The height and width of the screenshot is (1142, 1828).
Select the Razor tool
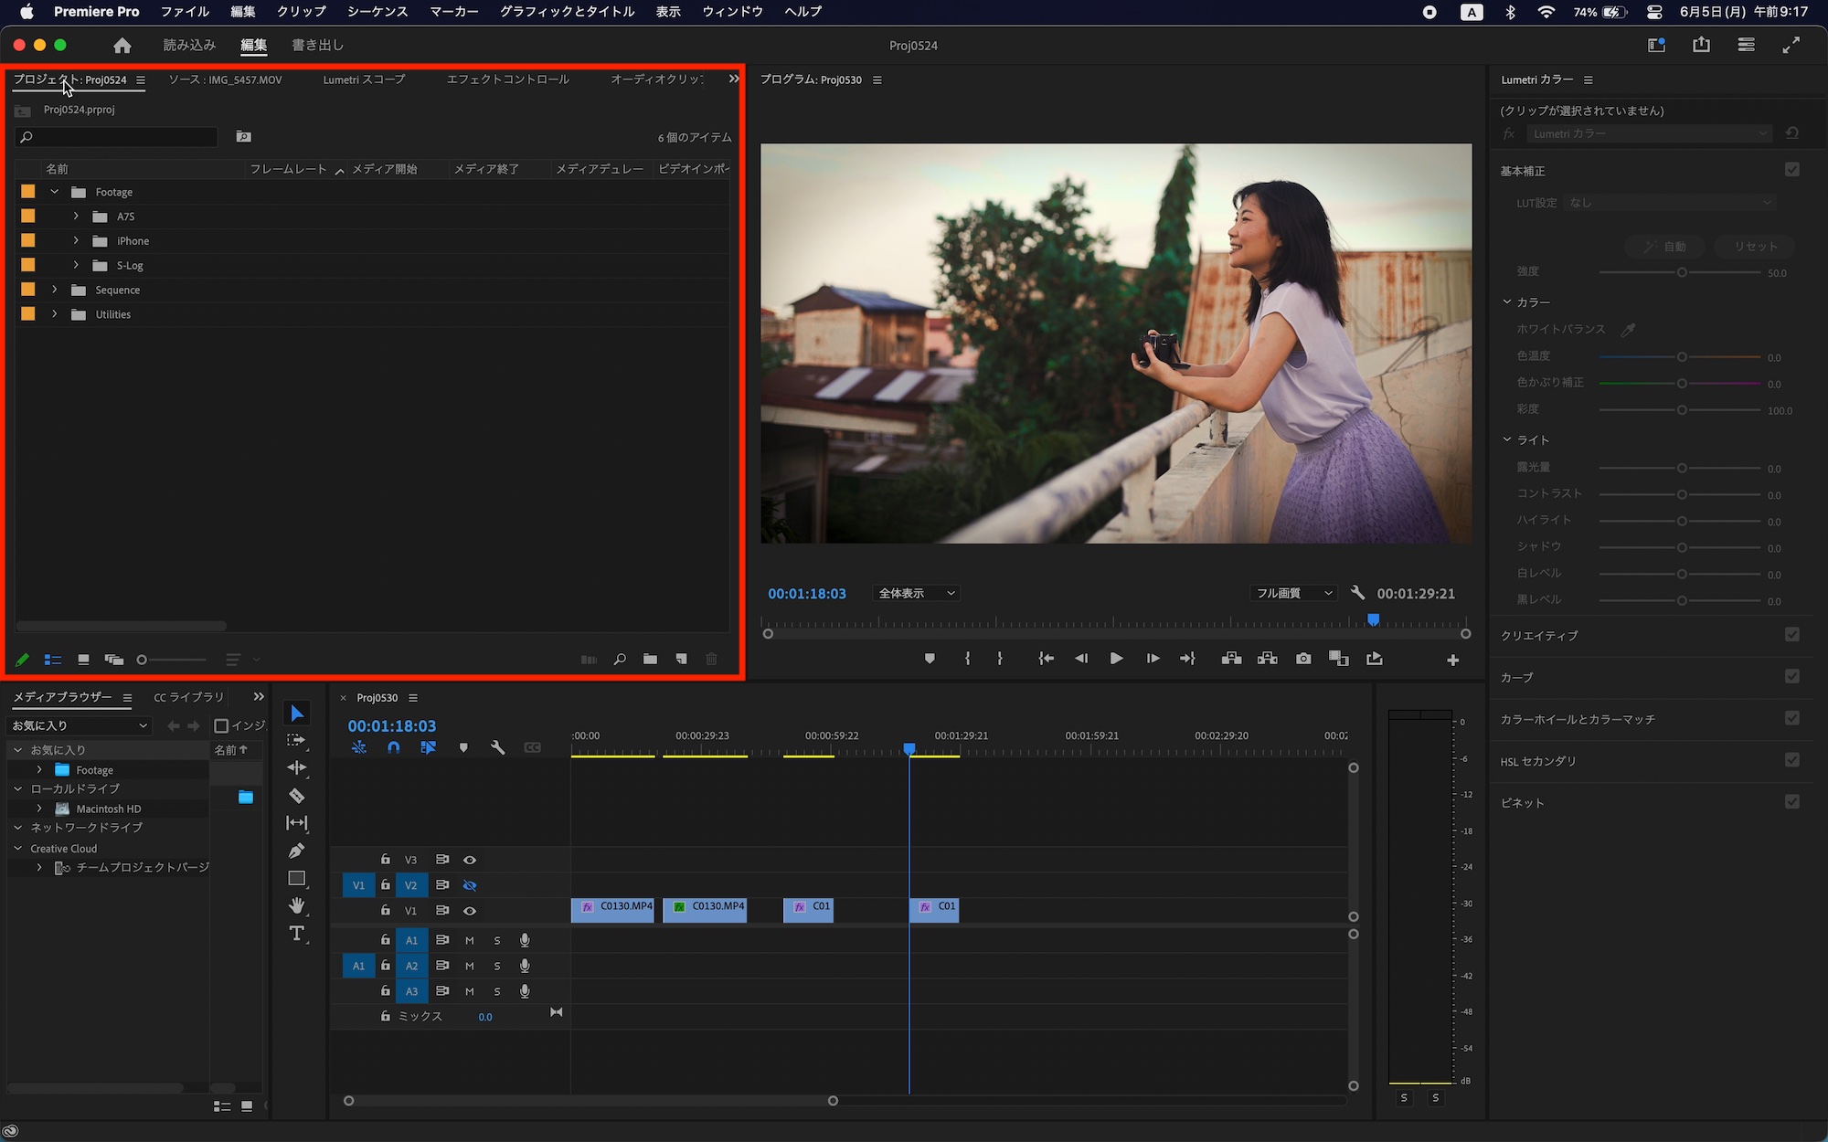point(297,796)
